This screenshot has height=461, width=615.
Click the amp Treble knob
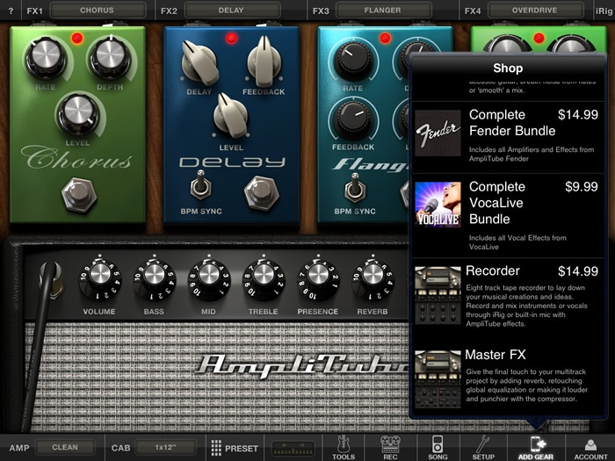click(x=264, y=280)
